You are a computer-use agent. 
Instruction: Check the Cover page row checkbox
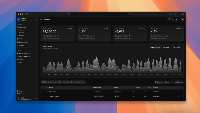point(47,92)
